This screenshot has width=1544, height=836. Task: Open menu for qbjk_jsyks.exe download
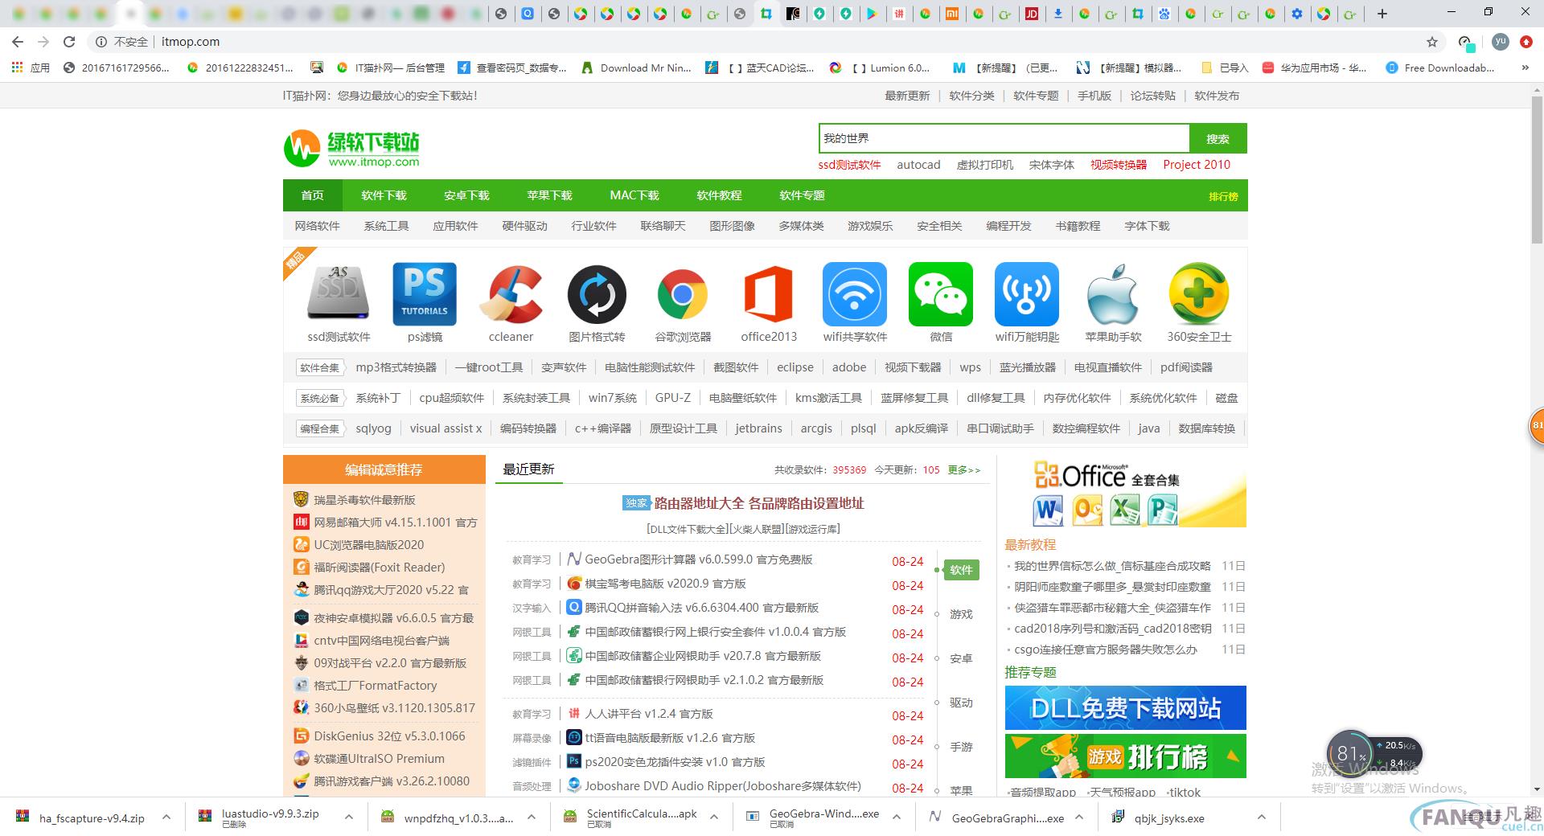(x=1262, y=818)
